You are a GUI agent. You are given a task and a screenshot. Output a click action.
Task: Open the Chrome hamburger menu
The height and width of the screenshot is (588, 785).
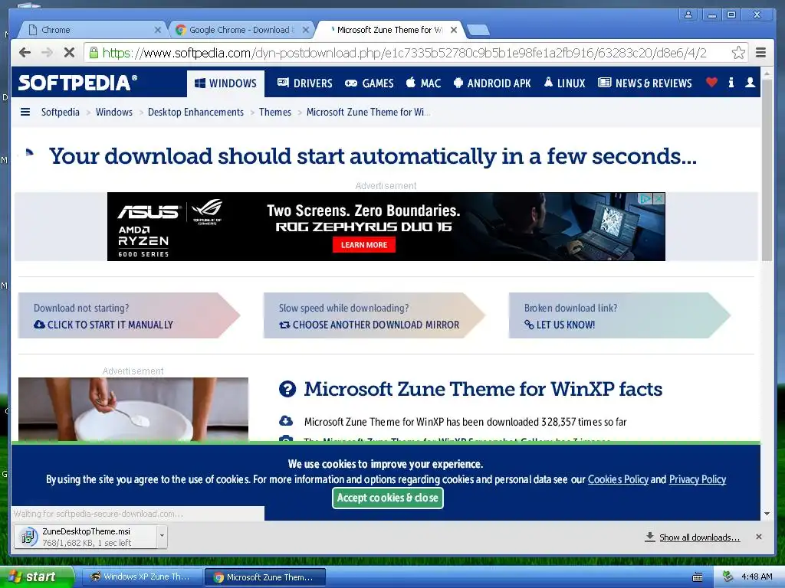[x=760, y=53]
